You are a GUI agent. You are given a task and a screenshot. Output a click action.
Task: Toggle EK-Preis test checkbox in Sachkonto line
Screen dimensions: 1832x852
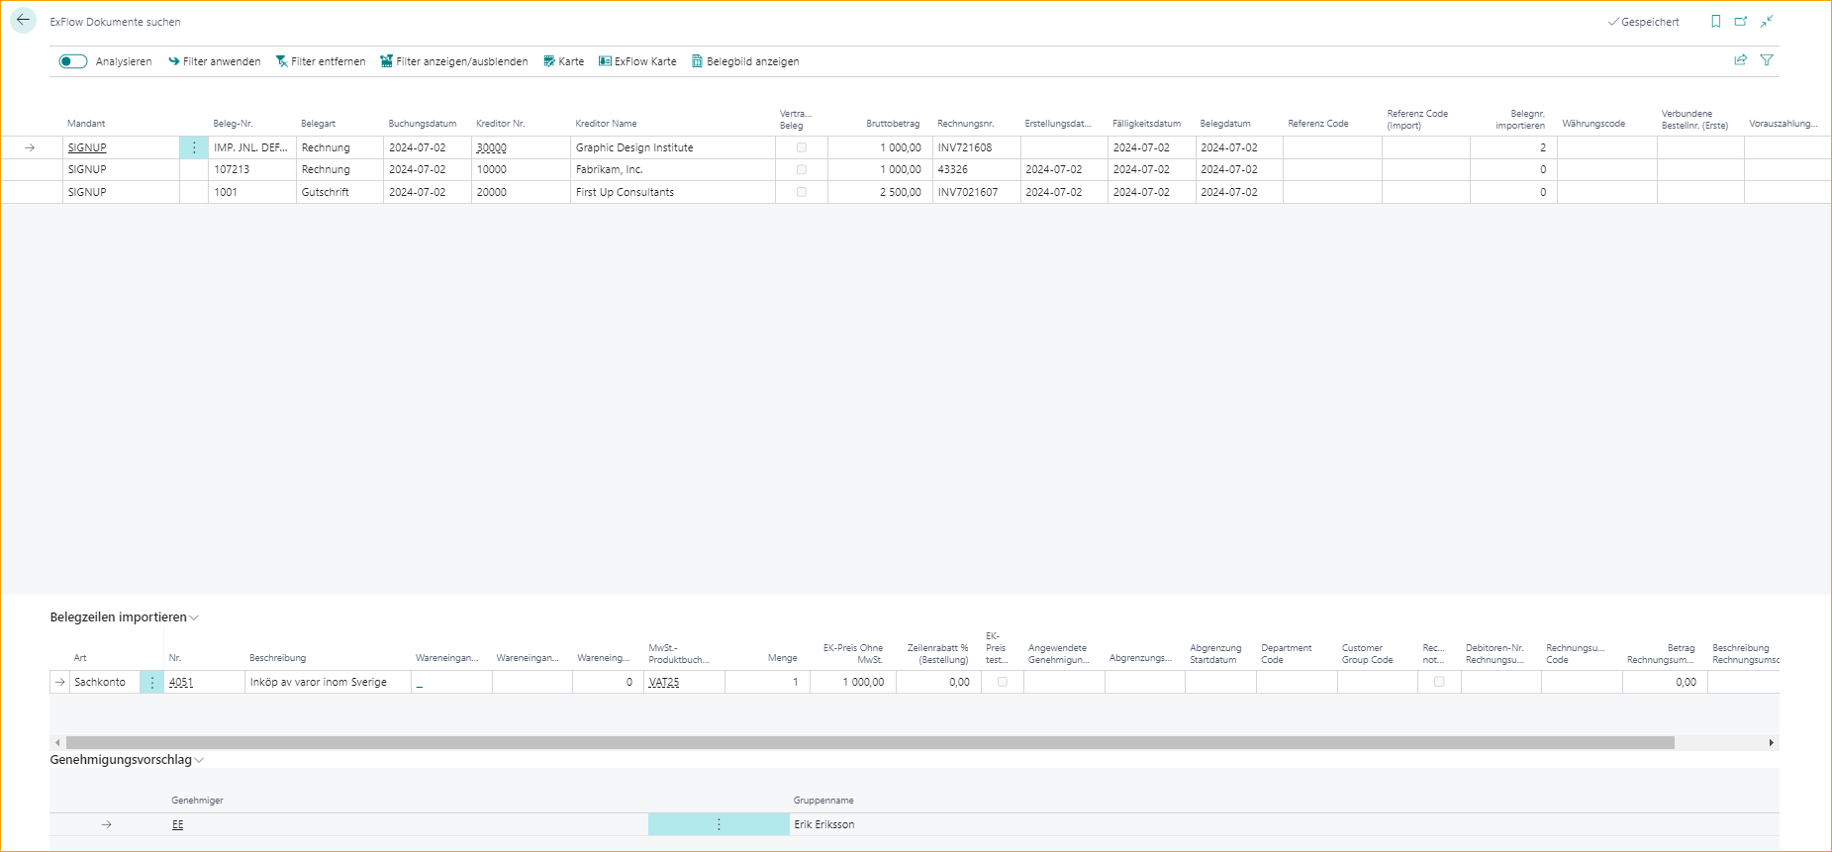1003,682
